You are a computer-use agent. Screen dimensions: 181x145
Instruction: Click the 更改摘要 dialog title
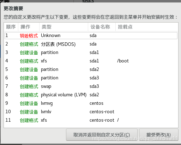[x=13, y=8]
